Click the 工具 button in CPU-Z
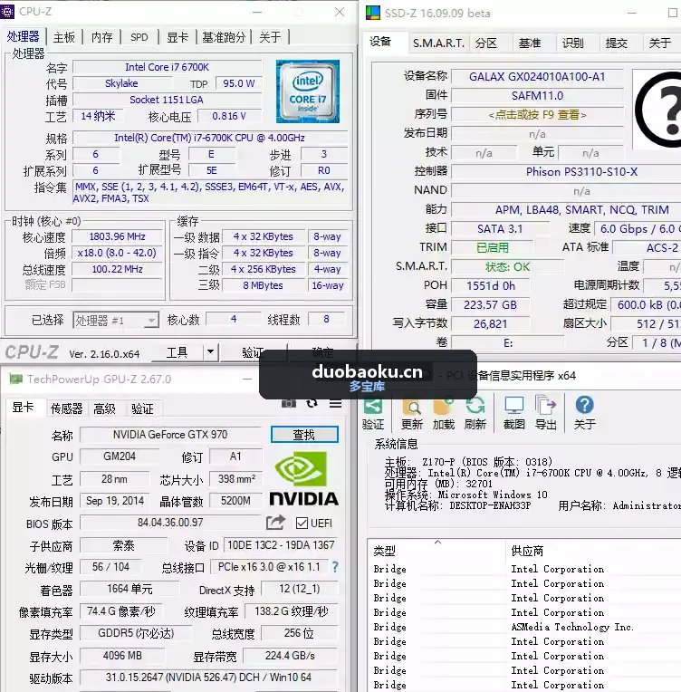Image resolution: width=681 pixels, height=692 pixels. point(177,352)
